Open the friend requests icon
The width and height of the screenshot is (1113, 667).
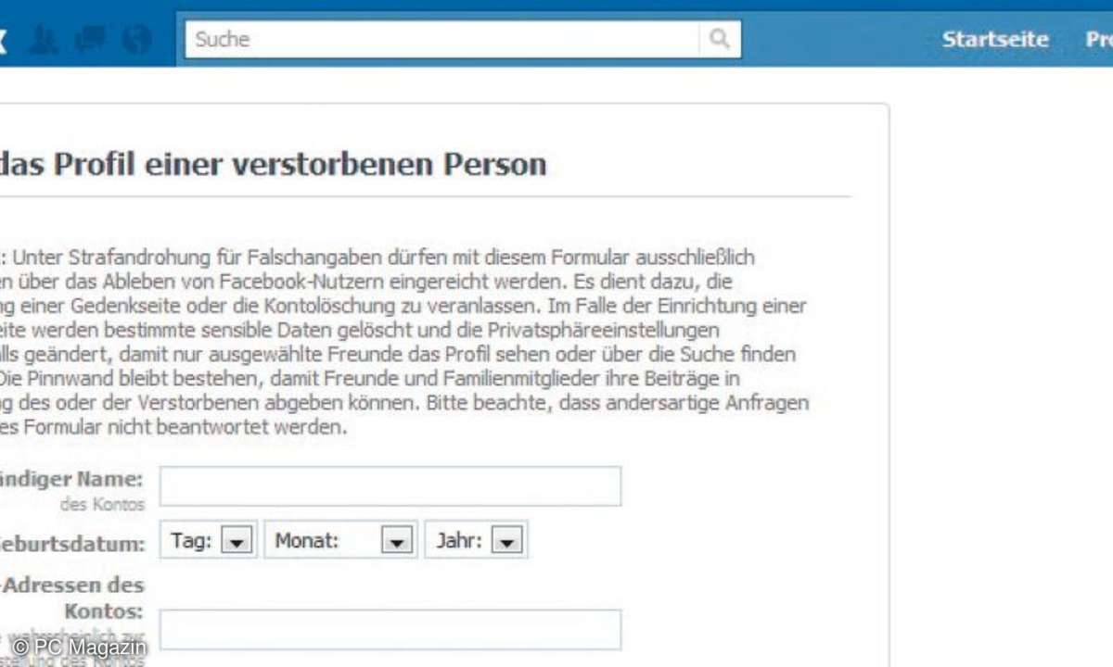click(43, 40)
